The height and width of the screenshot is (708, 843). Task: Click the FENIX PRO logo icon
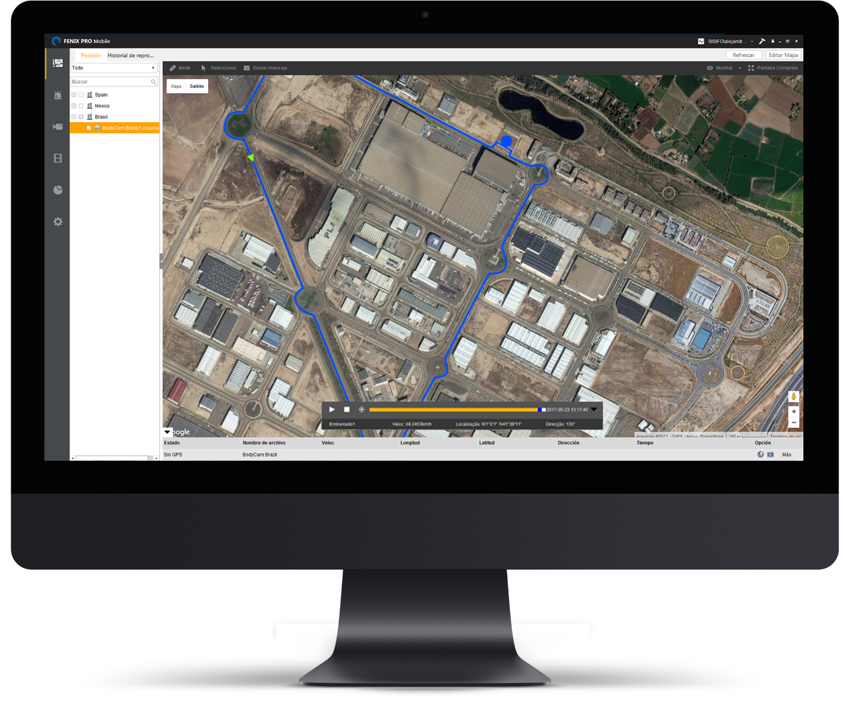point(56,41)
